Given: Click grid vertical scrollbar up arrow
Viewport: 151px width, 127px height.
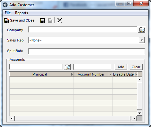Looking at the screenshot, I should [x=139, y=79].
